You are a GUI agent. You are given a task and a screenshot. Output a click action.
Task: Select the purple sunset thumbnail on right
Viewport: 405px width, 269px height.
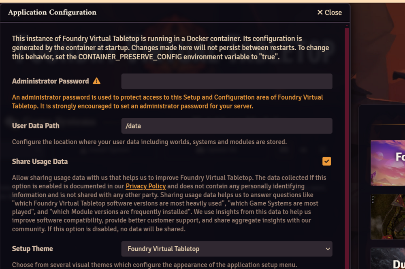388,163
